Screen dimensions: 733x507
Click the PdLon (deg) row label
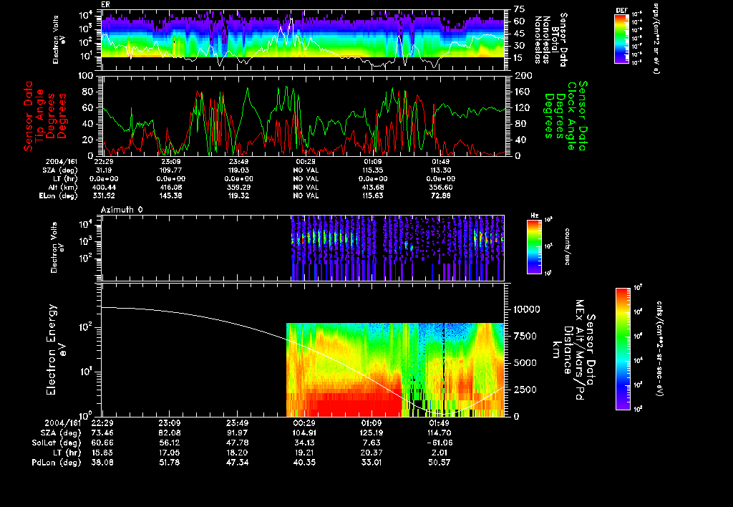[x=56, y=462]
